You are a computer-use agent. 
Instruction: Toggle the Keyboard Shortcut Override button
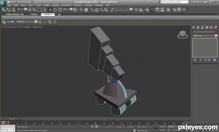[x=86, y=9]
